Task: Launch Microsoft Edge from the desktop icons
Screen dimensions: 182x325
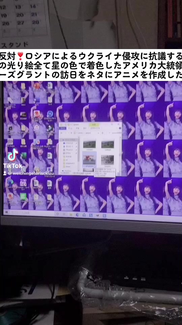Action: [10, 182]
